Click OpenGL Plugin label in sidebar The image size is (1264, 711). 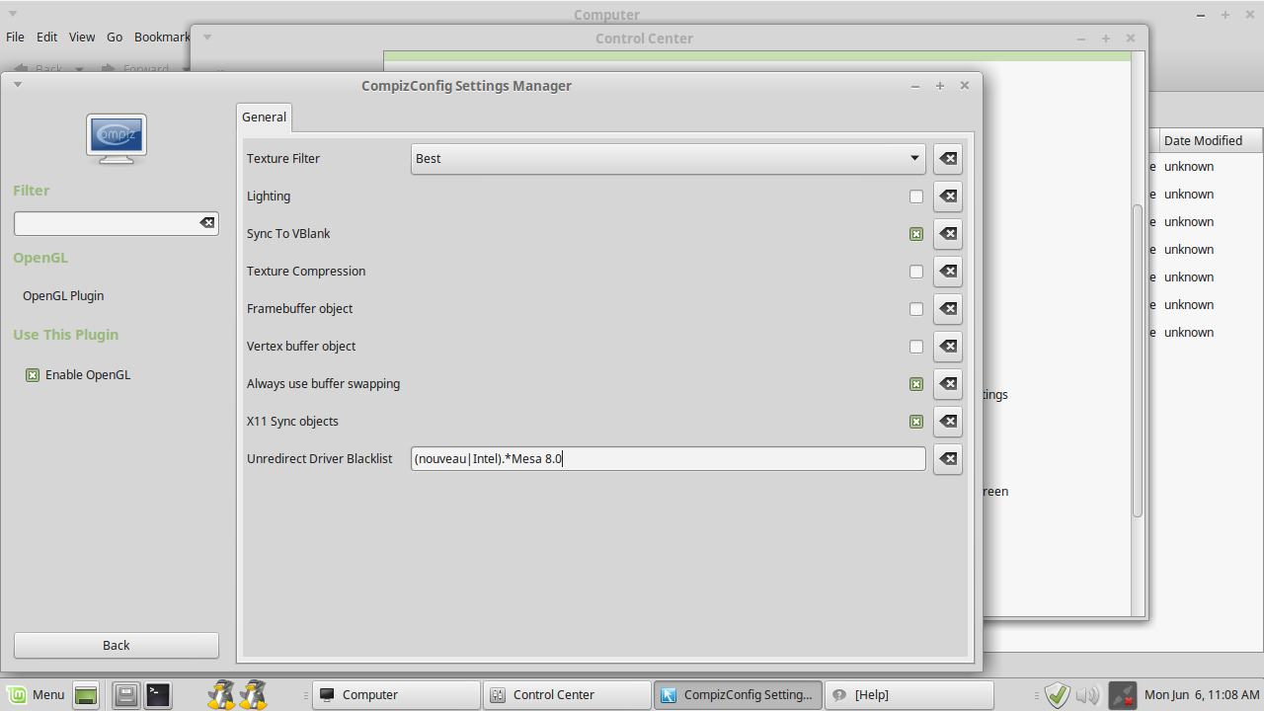click(x=63, y=296)
